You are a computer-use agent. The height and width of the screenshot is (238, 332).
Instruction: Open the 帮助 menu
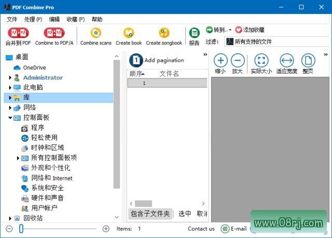pyautogui.click(x=97, y=20)
